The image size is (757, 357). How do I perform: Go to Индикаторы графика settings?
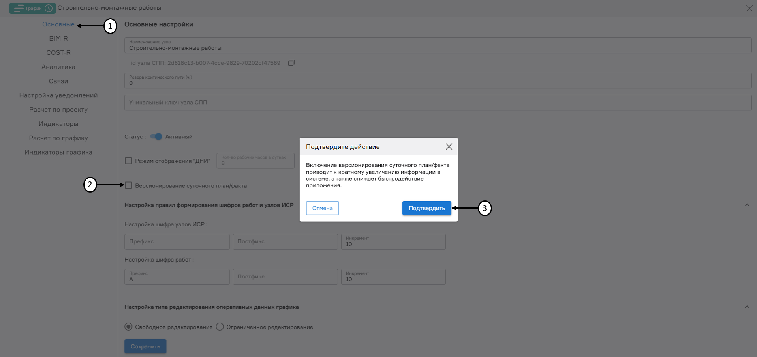coord(58,152)
